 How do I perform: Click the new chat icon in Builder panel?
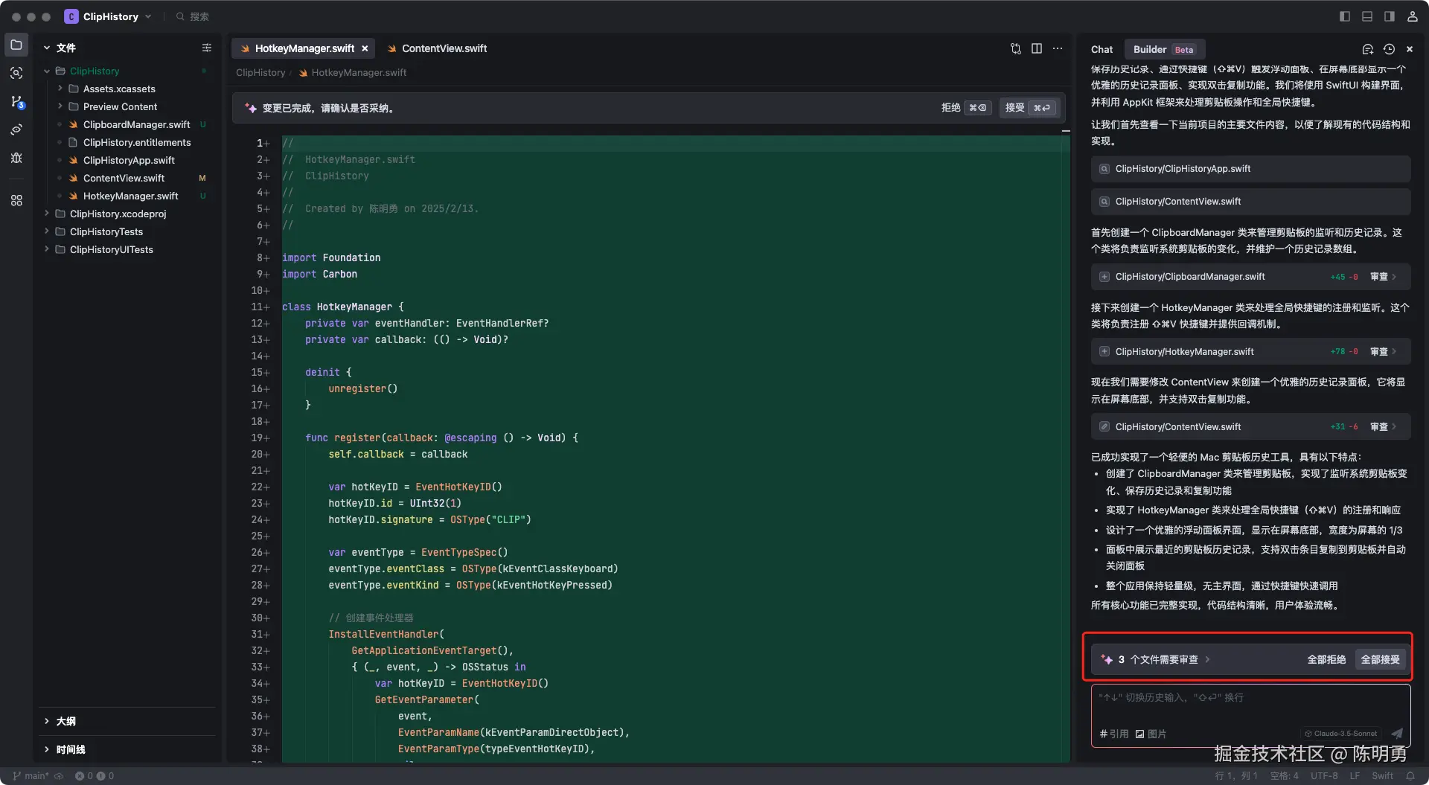click(1367, 49)
